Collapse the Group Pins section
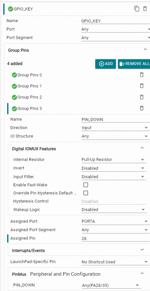This screenshot has width=150, height=291. point(145,49)
